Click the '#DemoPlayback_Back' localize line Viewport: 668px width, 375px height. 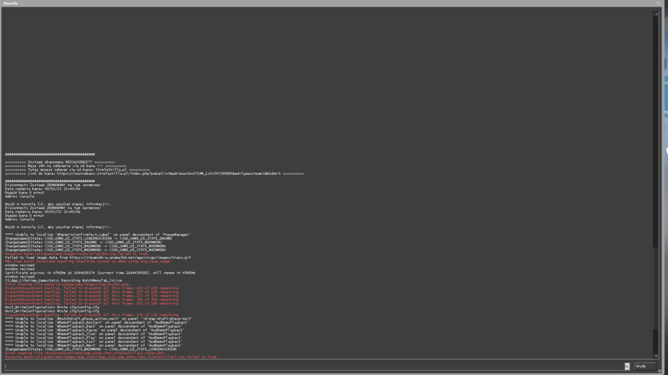94,326
